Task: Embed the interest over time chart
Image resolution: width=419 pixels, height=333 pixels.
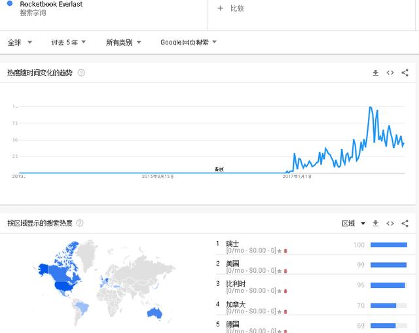Action: pyautogui.click(x=390, y=73)
